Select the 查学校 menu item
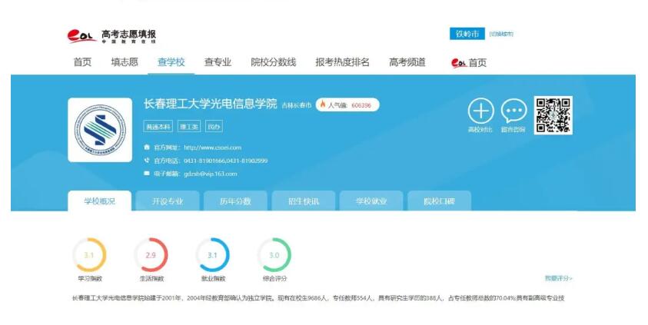This screenshot has height=325, width=648. (171, 62)
